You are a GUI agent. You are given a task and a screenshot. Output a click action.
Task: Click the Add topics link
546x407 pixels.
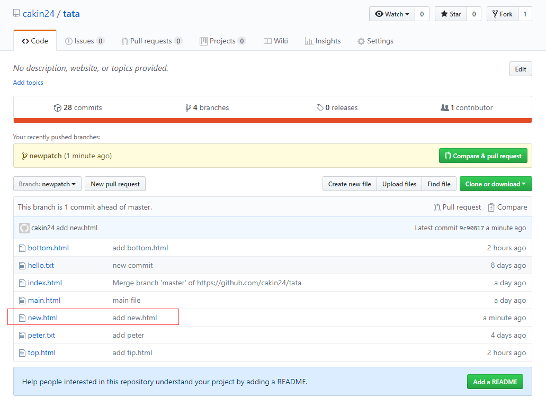click(28, 83)
